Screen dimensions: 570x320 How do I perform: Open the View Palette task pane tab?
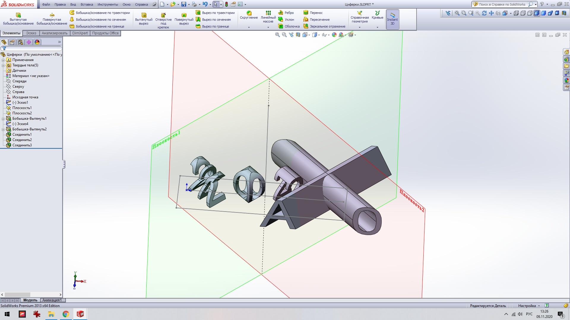click(566, 73)
